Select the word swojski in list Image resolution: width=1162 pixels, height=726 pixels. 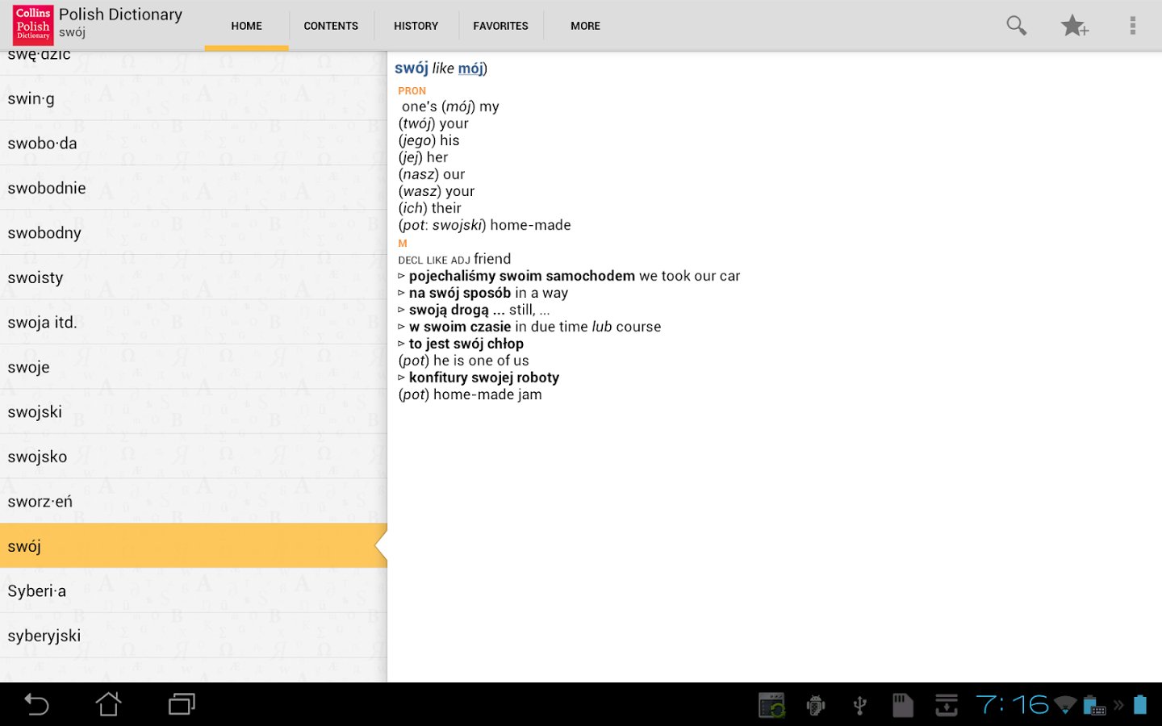point(194,412)
